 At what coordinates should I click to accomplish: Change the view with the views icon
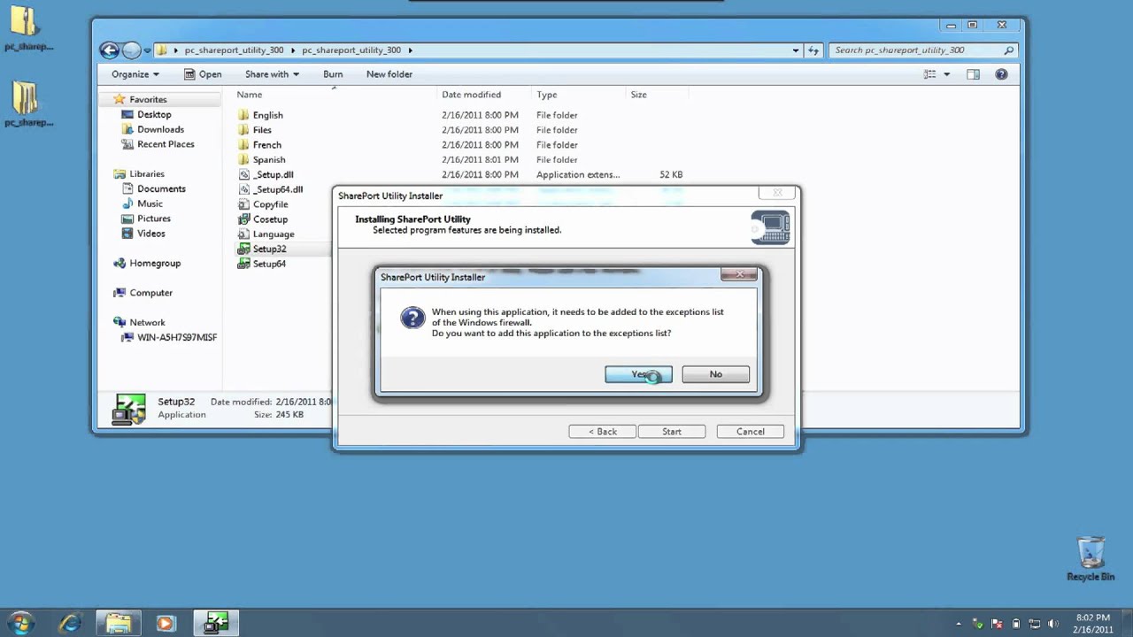coord(929,74)
